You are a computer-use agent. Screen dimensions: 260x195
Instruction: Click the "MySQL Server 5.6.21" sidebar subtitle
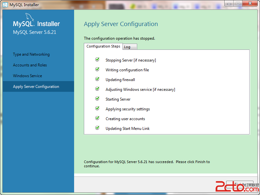(34, 32)
